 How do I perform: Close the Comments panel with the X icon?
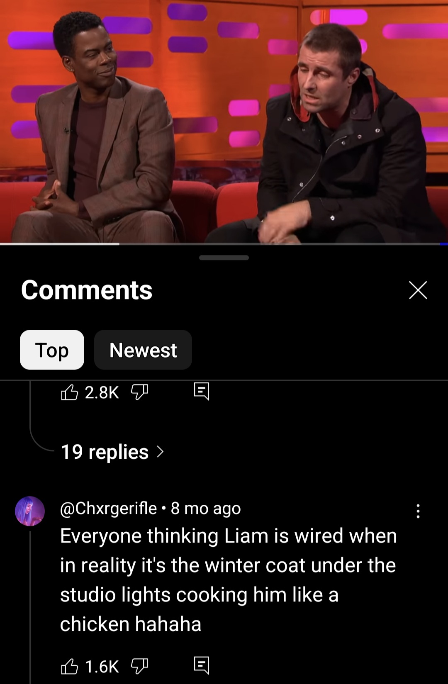[x=418, y=290]
